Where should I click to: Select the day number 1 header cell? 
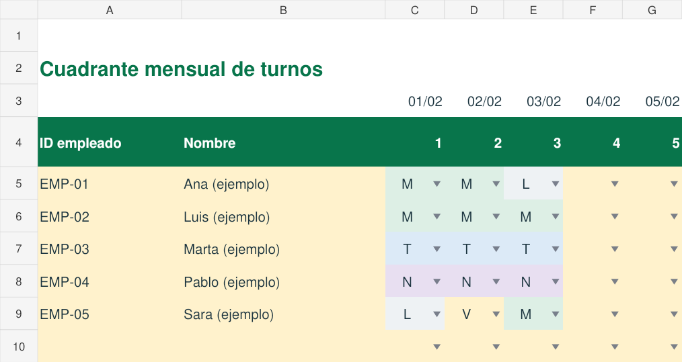coord(415,142)
